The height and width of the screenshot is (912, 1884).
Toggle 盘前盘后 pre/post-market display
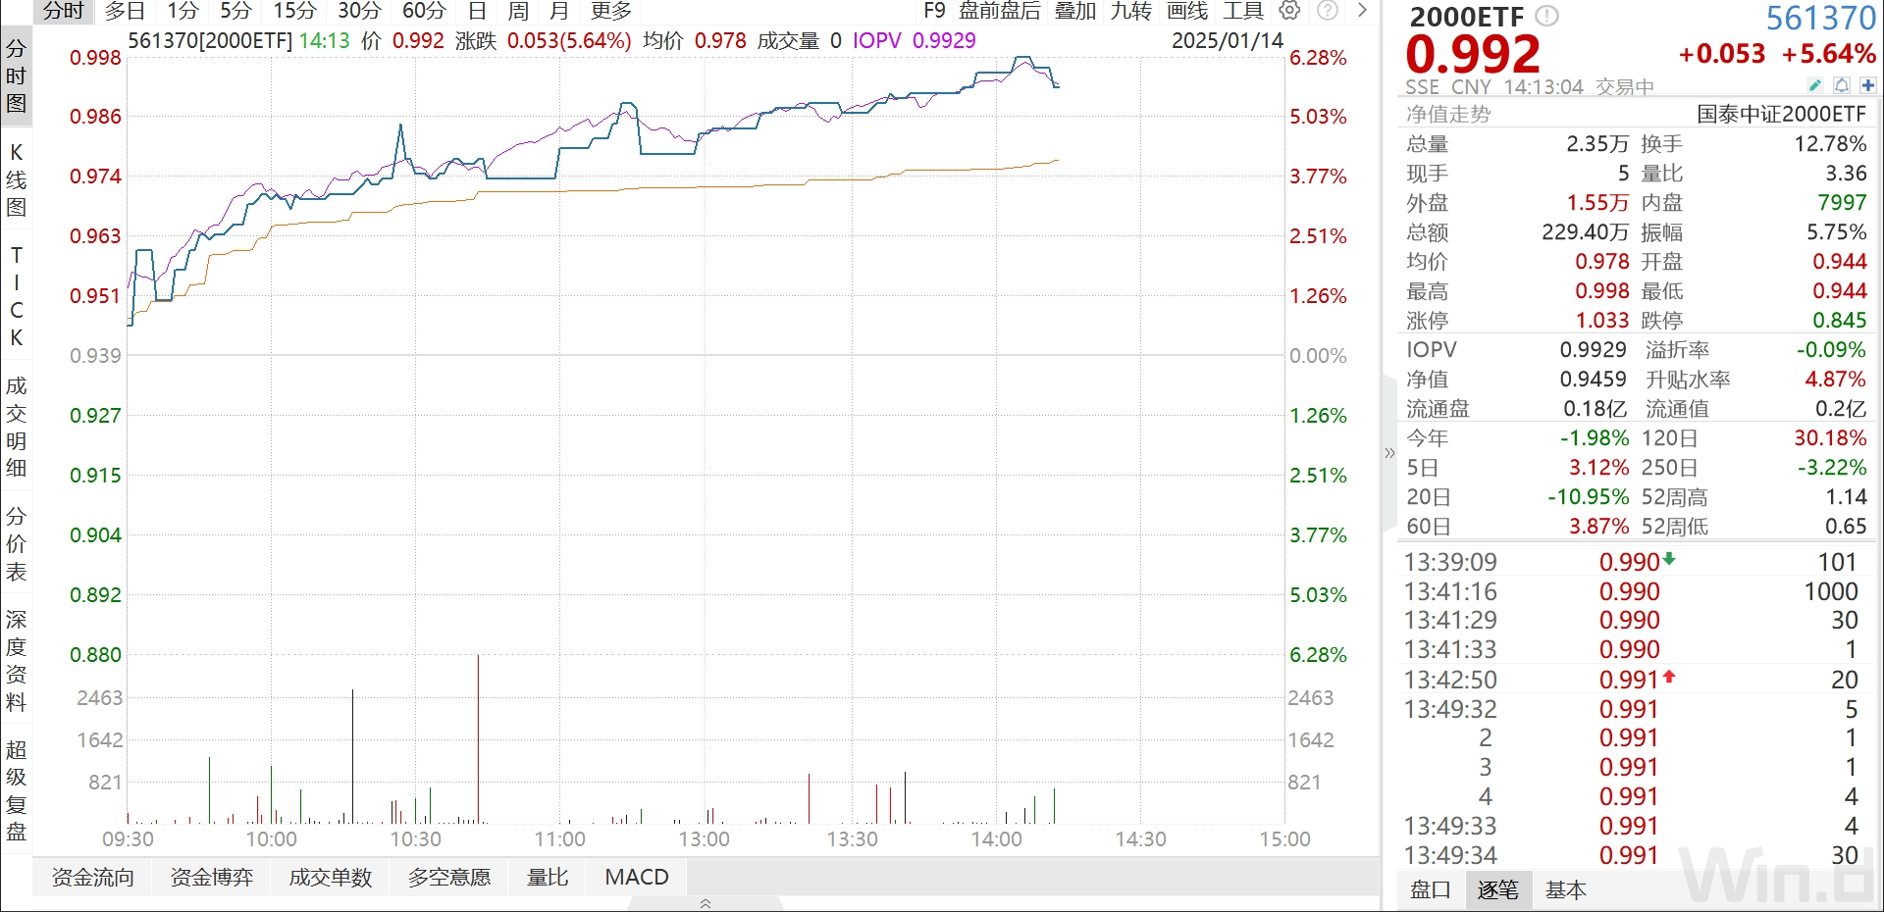pos(999,11)
